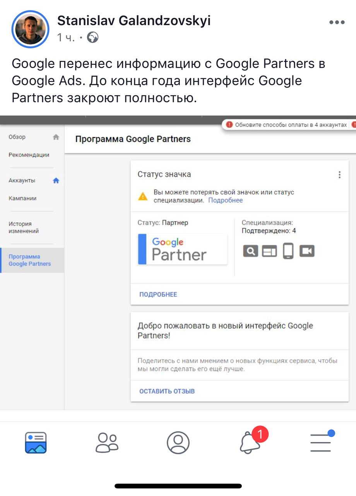Open История изменений in the sidebar
The width and height of the screenshot is (356, 496).
click(24, 227)
